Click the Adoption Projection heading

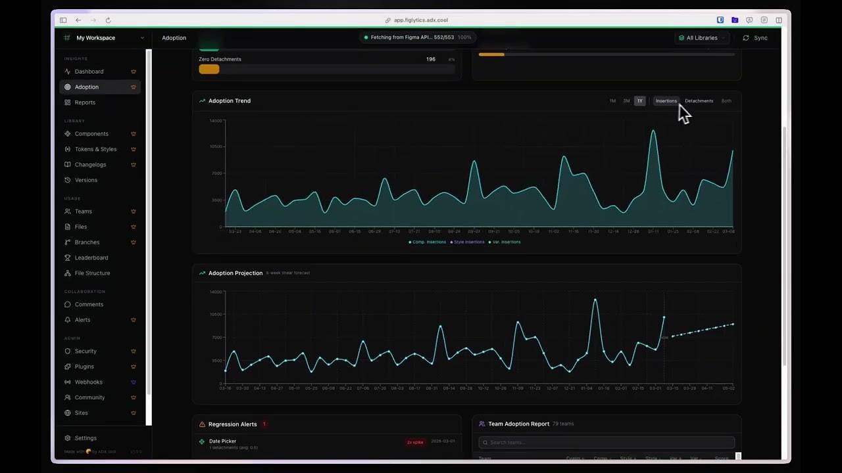click(x=235, y=273)
